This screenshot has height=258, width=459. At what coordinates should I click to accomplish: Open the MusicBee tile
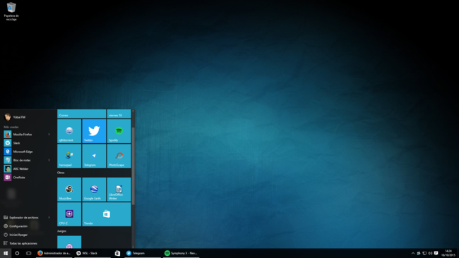[x=69, y=190]
